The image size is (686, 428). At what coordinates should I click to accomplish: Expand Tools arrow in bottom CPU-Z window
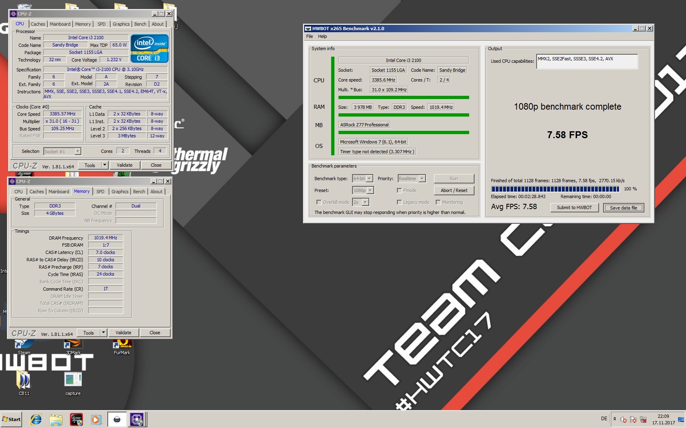click(103, 333)
